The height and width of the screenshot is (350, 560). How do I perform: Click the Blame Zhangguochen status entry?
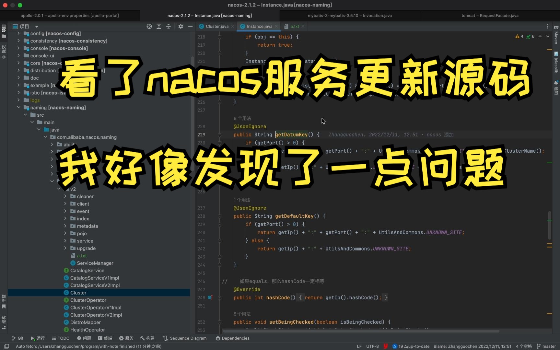pos(472,346)
